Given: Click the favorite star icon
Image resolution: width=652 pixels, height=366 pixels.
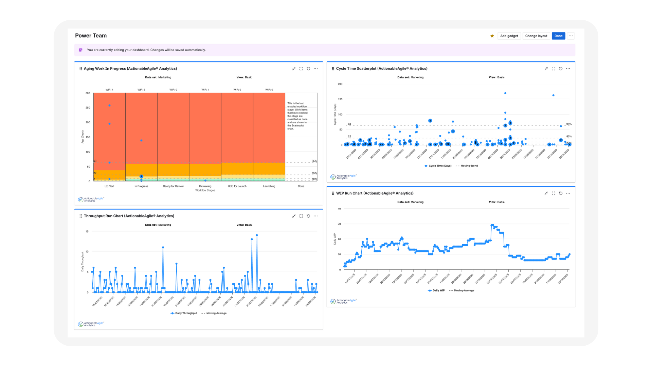Looking at the screenshot, I should point(492,36).
